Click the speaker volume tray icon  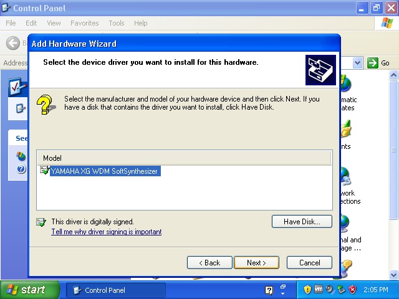330,290
